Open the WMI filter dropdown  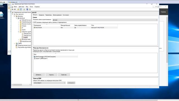point(49,83)
